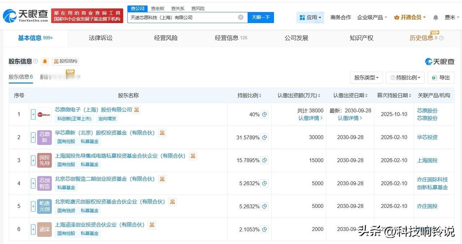Open 华芯鼎新（北京）股权投资基金 link

[105, 133]
